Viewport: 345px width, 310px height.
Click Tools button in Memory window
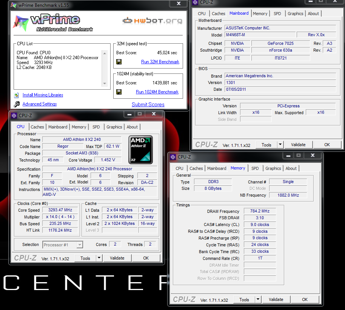[x=244, y=299]
